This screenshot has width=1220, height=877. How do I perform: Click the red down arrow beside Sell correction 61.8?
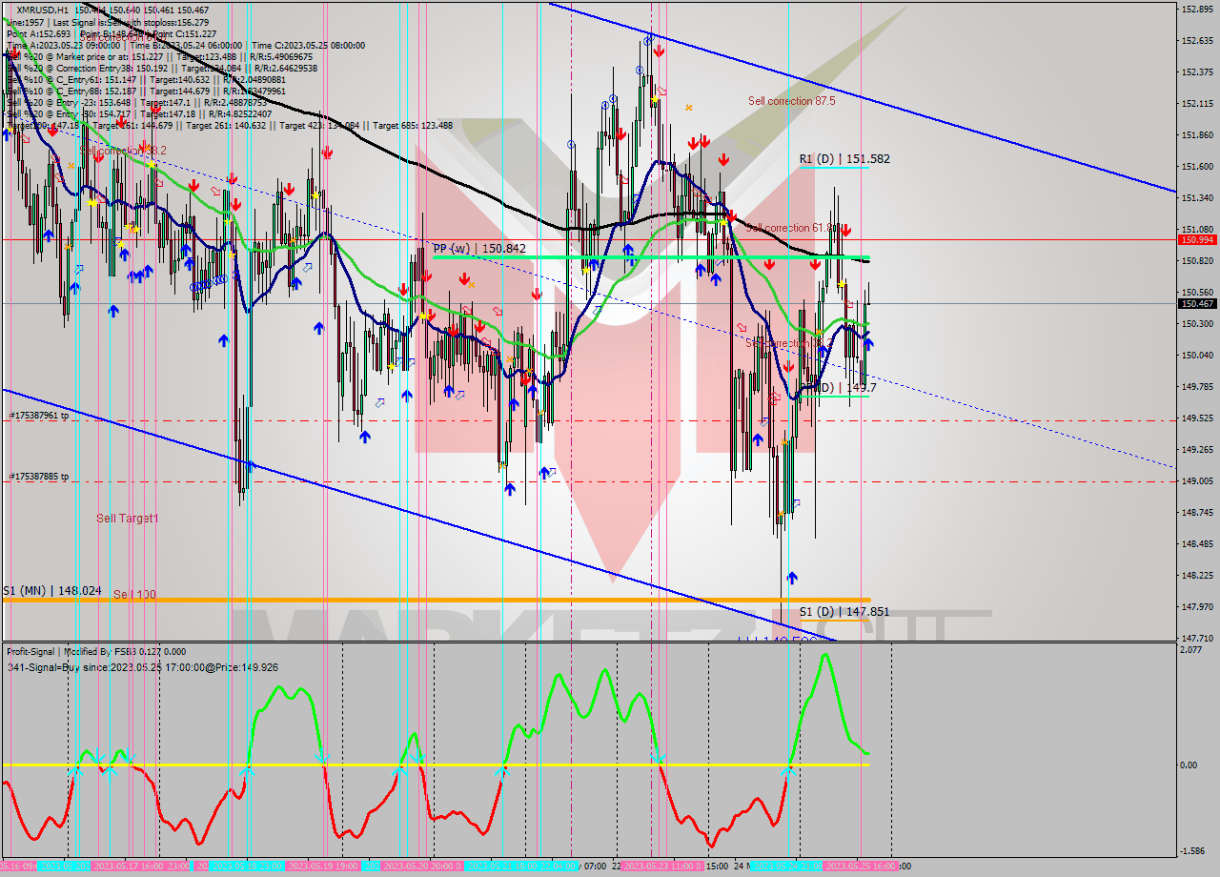[x=845, y=230]
